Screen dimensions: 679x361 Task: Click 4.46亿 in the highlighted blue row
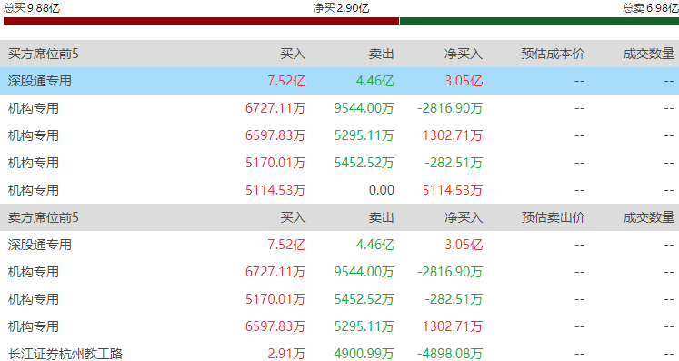pos(375,81)
